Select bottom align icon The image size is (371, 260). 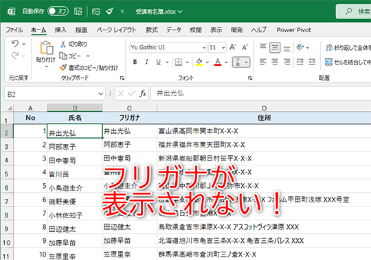(286, 48)
